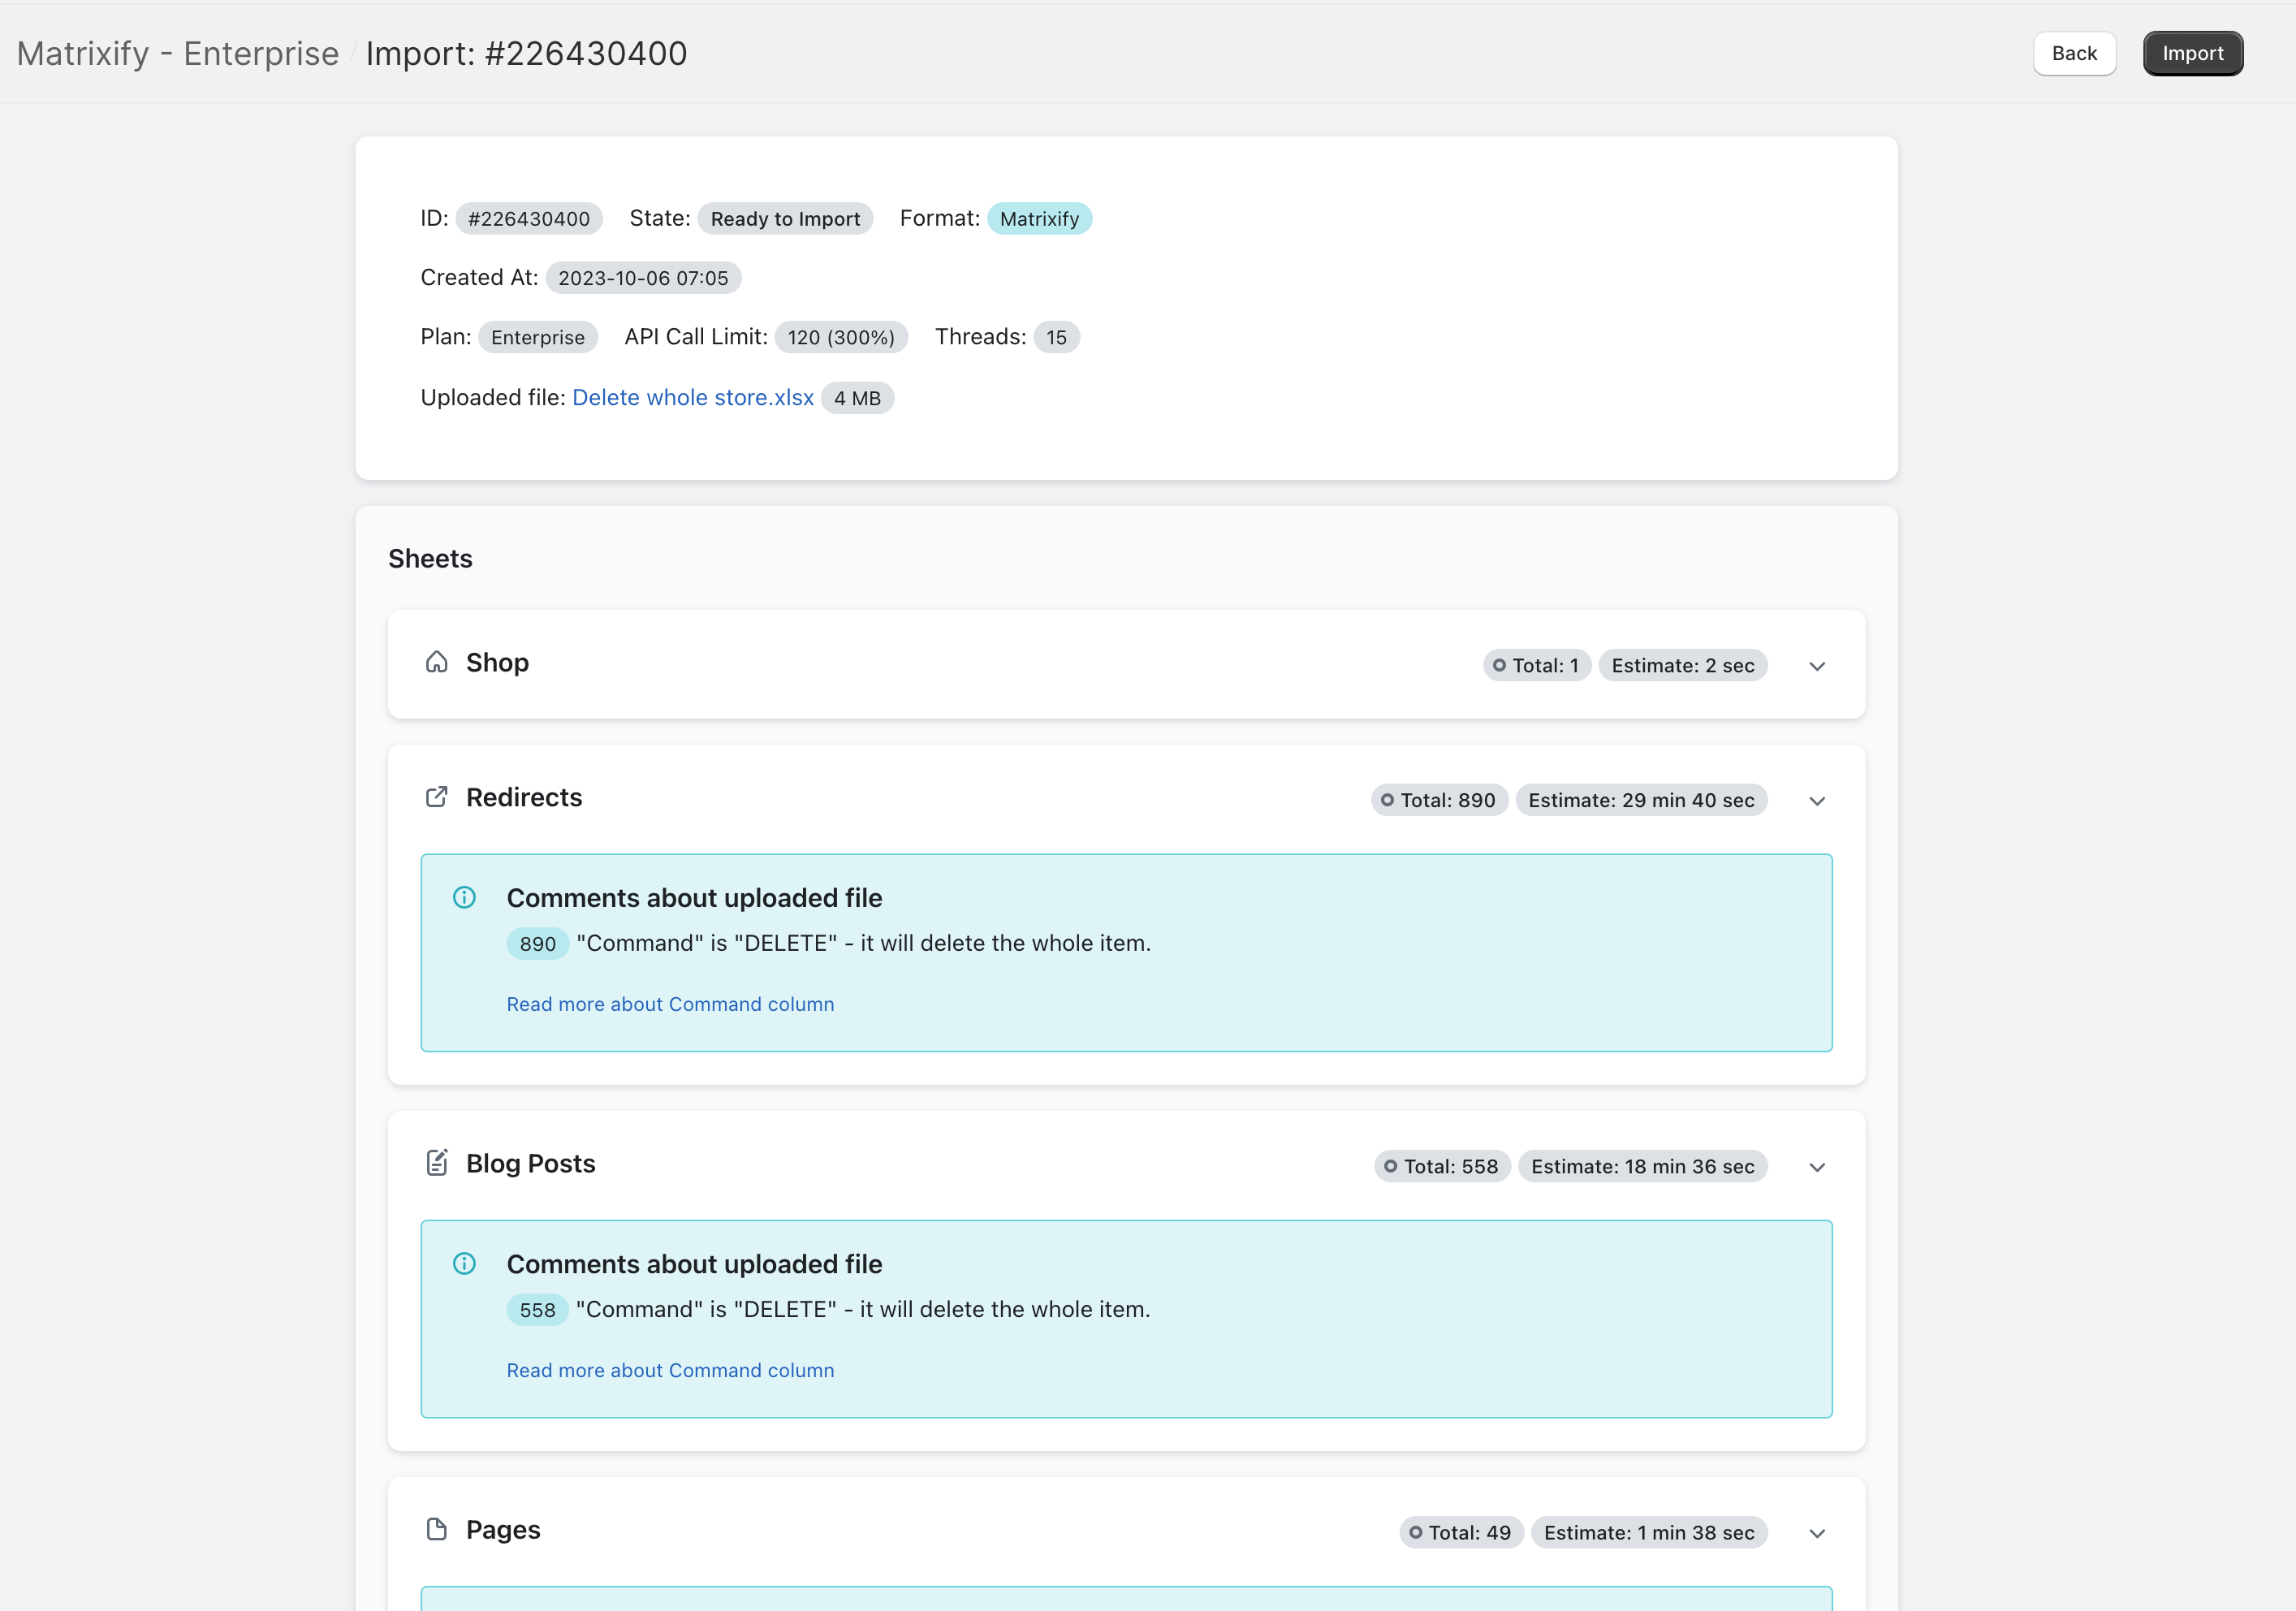
Task: Open Read more about Command column under Blog Posts
Action: click(670, 1370)
